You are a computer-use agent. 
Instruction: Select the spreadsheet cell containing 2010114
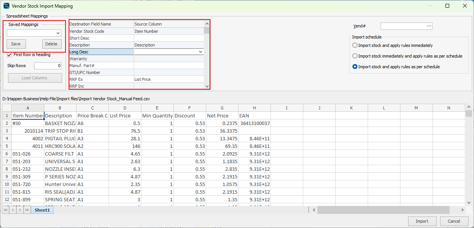pyautogui.click(x=28, y=131)
